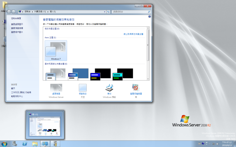Expand the arrow after 外觀及個人化 breadcrumb

tap(48, 12)
